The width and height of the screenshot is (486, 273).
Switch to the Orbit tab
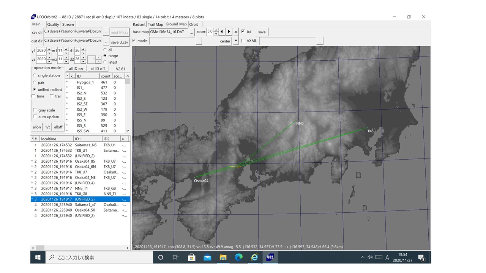pyautogui.click(x=194, y=24)
